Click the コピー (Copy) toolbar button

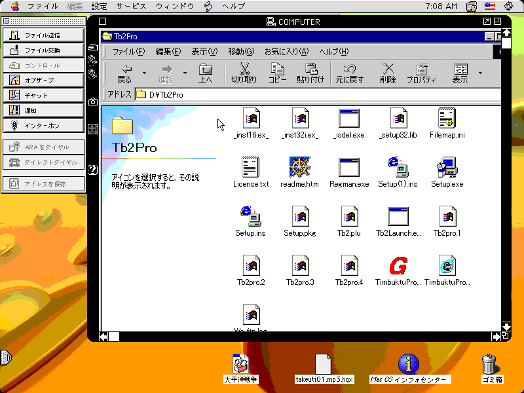coord(277,73)
